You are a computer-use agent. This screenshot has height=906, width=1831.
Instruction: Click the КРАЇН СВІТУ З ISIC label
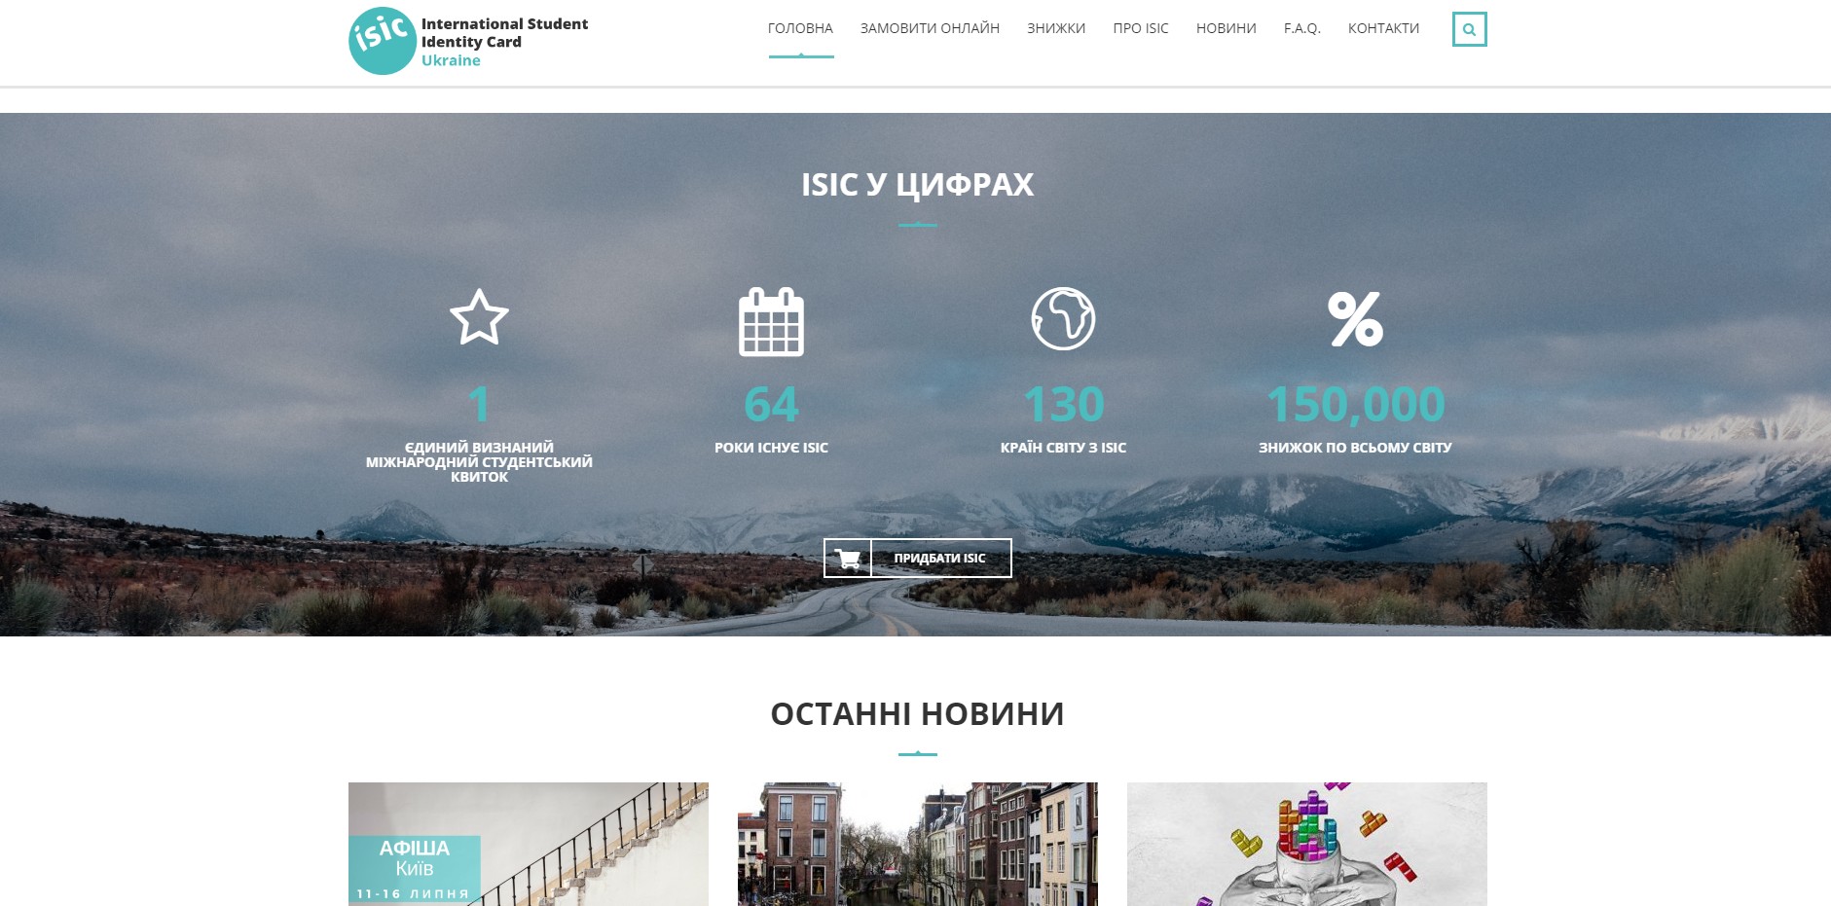1063,448
